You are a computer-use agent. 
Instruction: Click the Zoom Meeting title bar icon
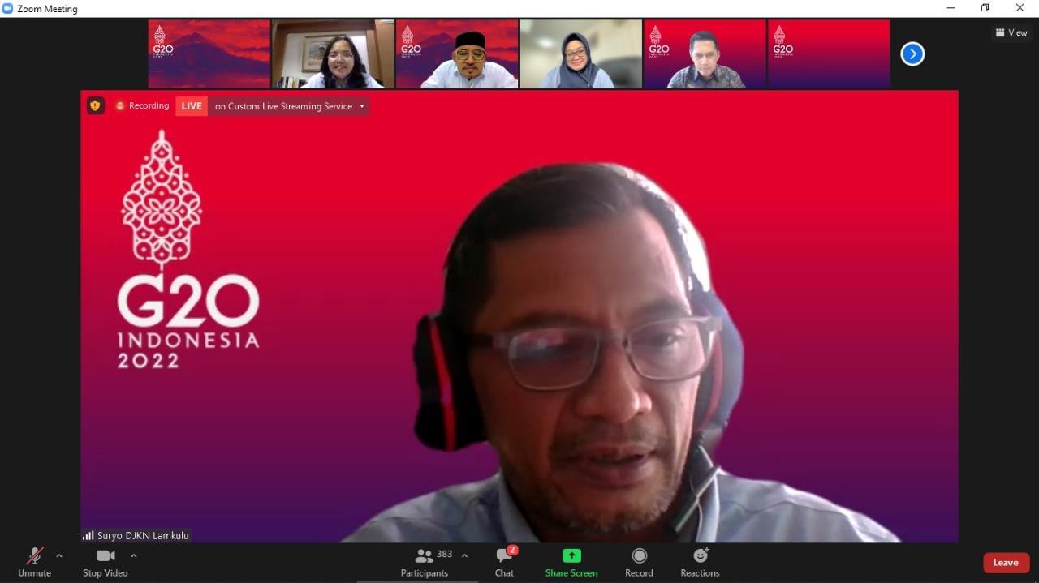point(8,8)
